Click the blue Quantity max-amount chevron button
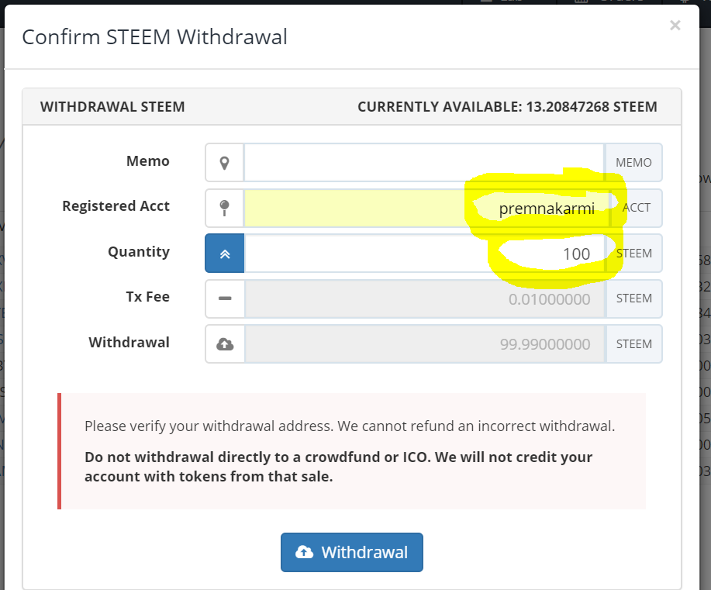The width and height of the screenshot is (711, 590). pyautogui.click(x=225, y=254)
